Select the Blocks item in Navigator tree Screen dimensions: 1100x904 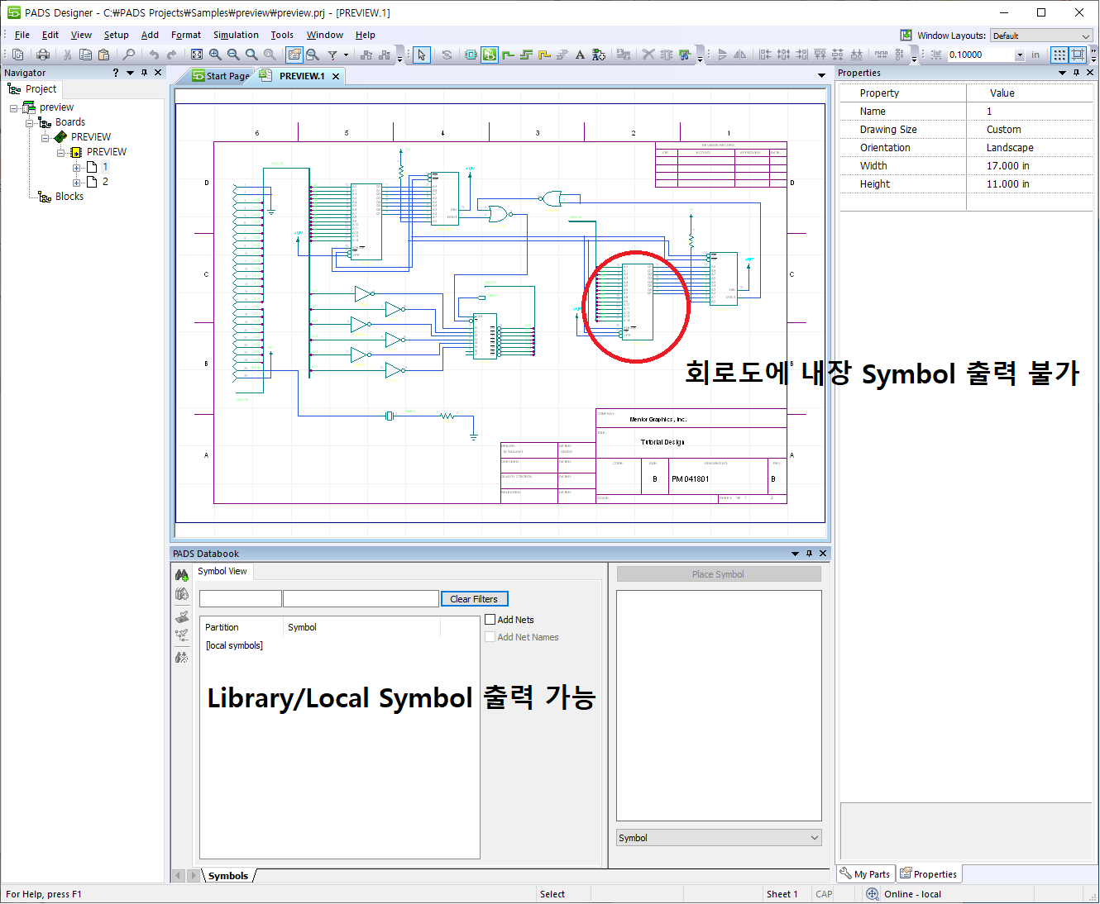pyautogui.click(x=69, y=197)
